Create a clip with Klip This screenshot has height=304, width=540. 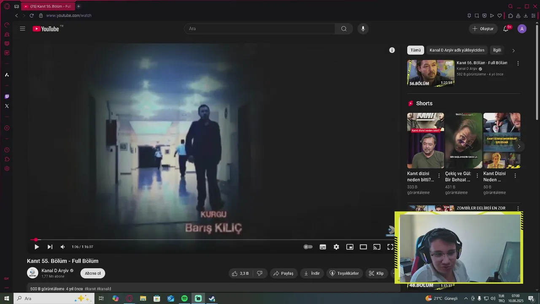click(x=376, y=273)
